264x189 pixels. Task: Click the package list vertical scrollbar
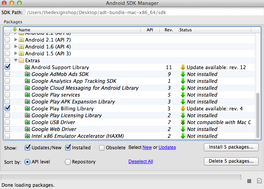(259, 115)
